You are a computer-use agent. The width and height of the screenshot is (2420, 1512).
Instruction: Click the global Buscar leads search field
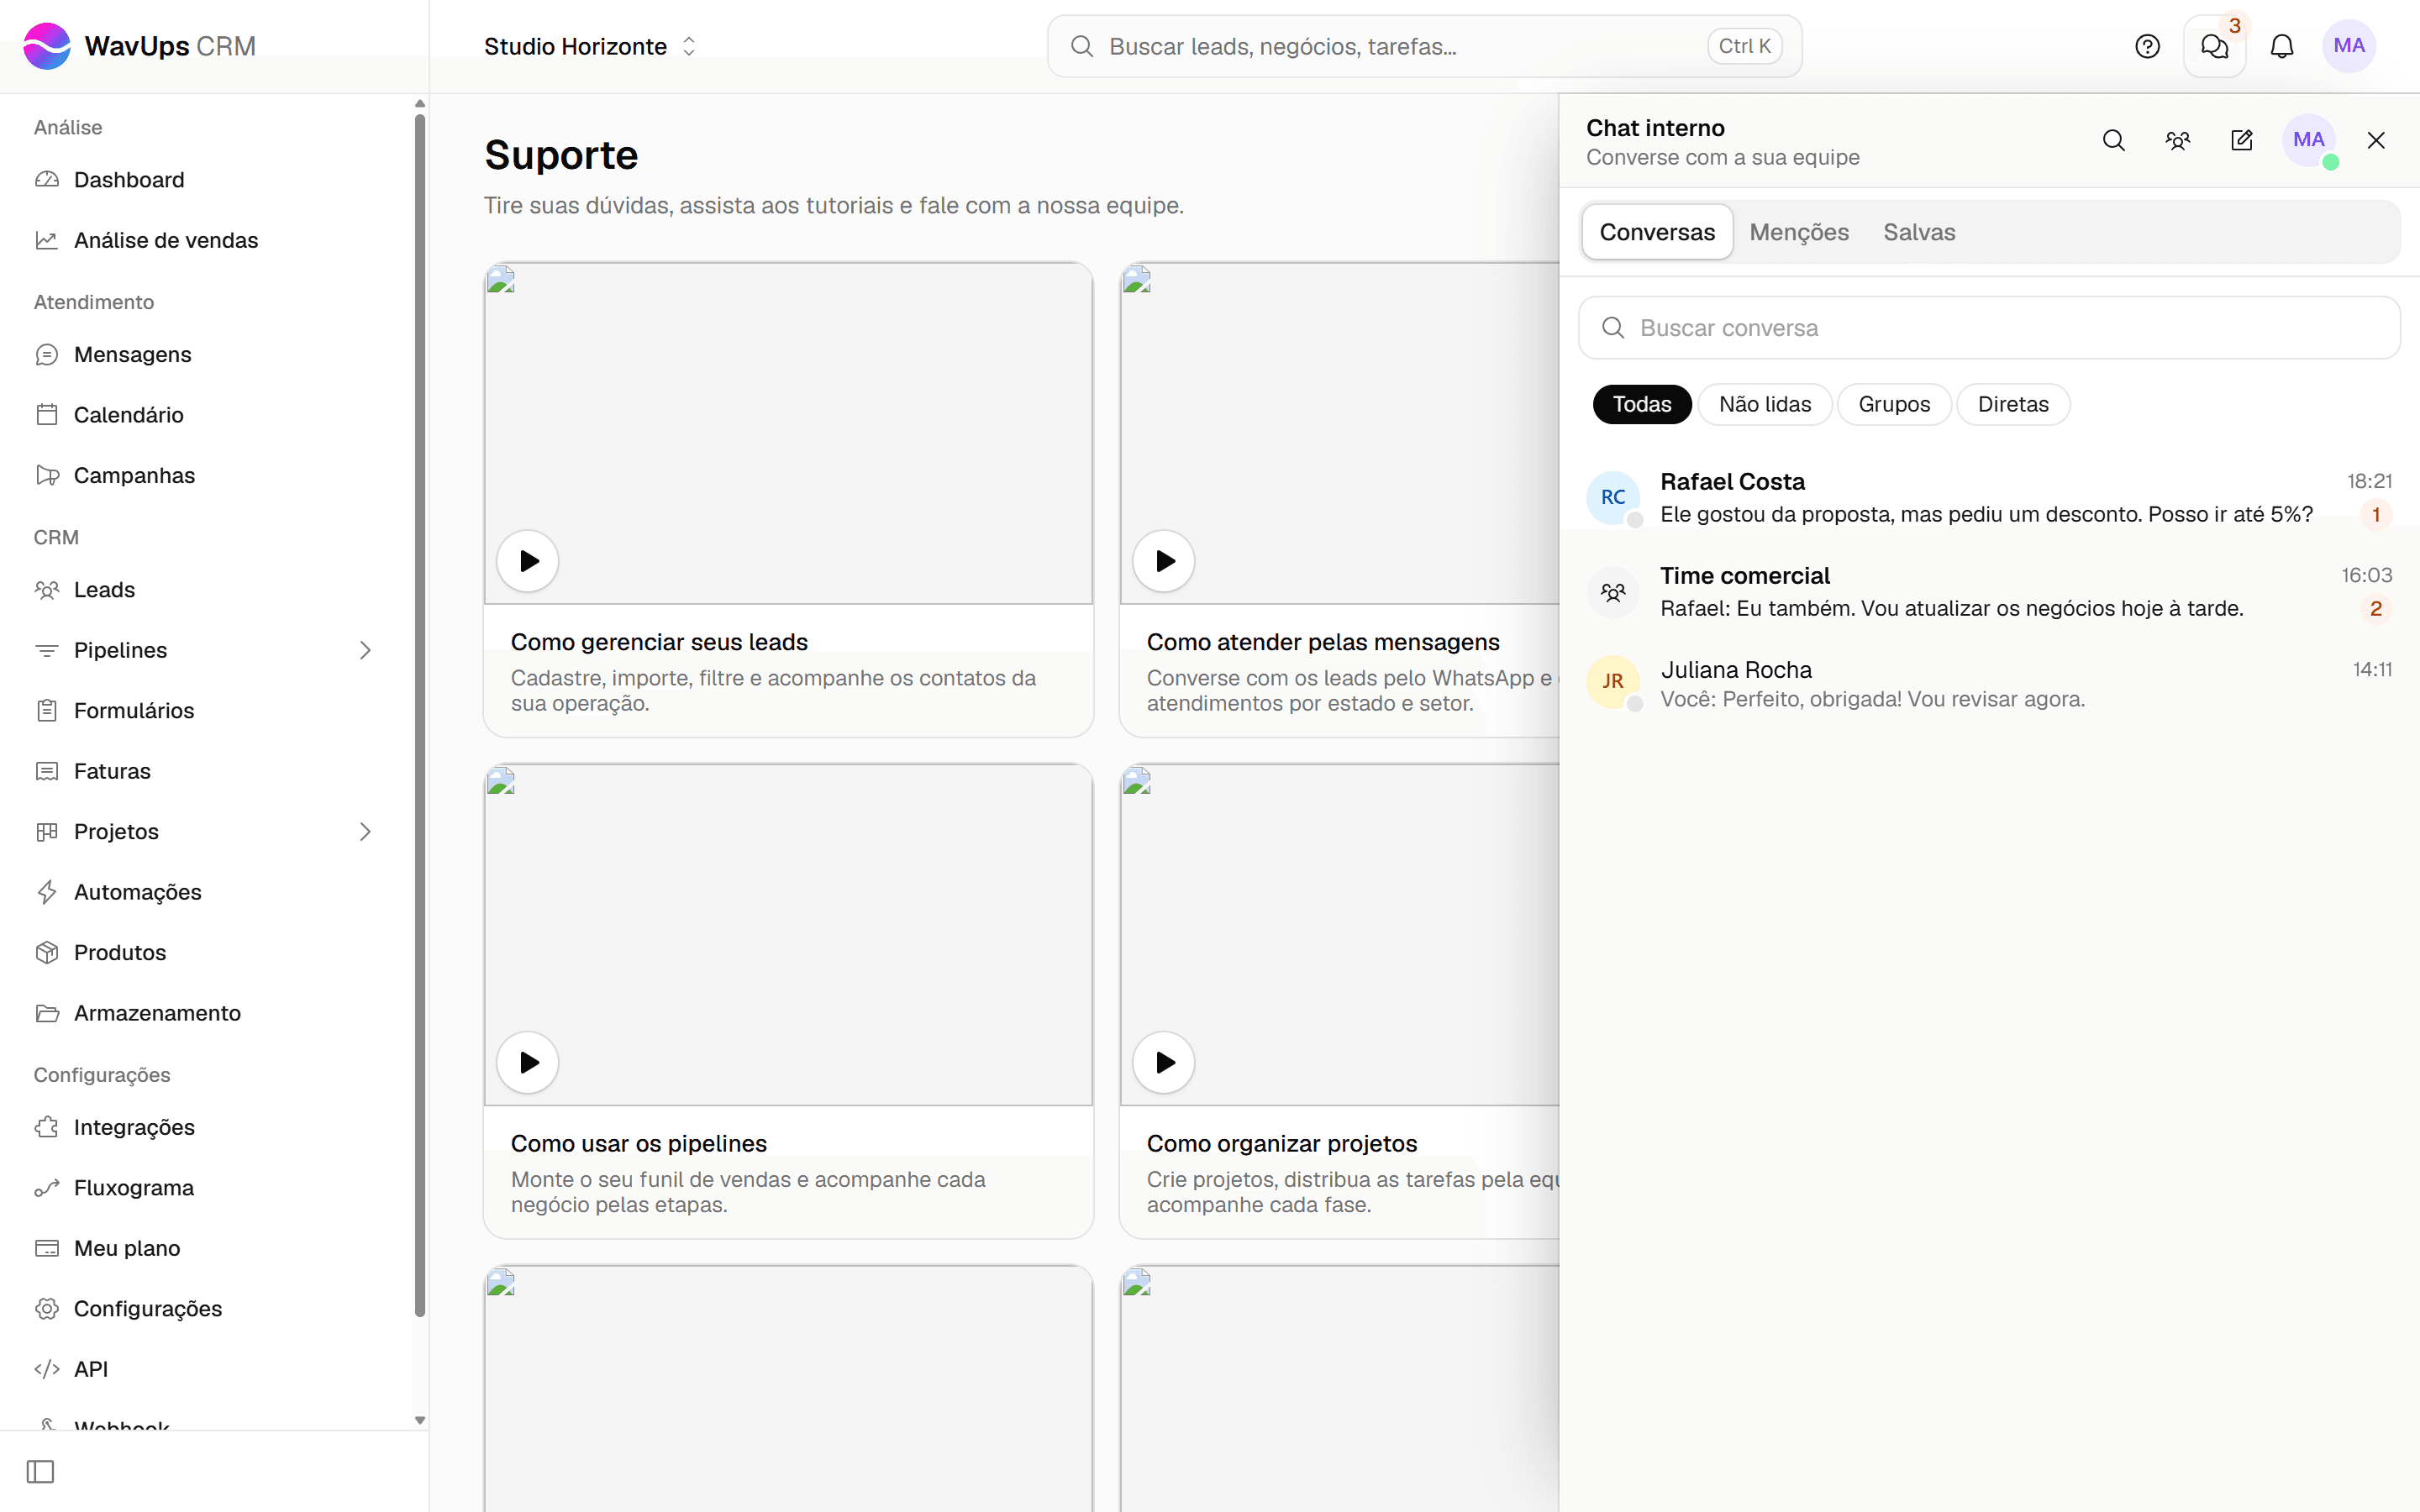pyautogui.click(x=1424, y=46)
